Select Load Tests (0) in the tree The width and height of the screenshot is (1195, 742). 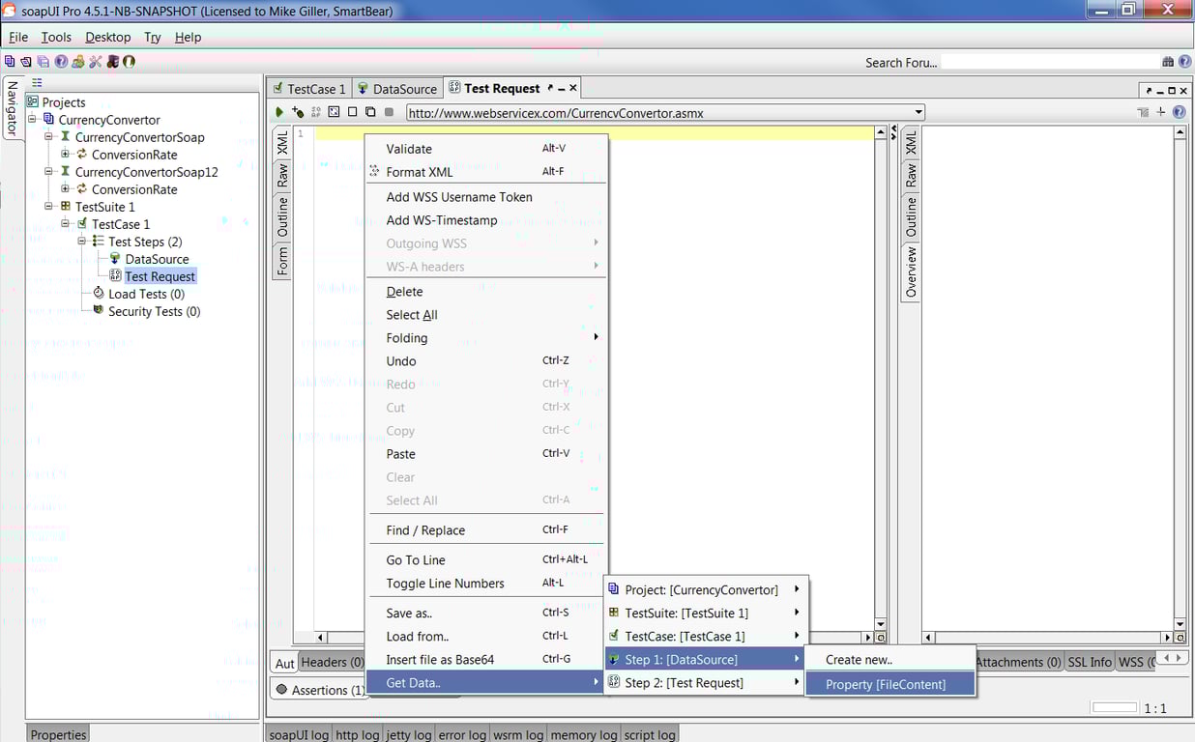coord(146,294)
